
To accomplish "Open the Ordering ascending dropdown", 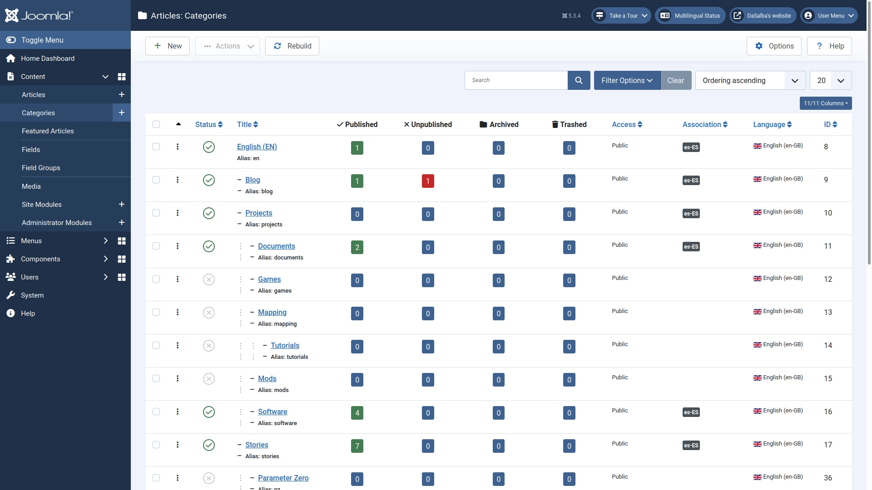I will coord(750,80).
